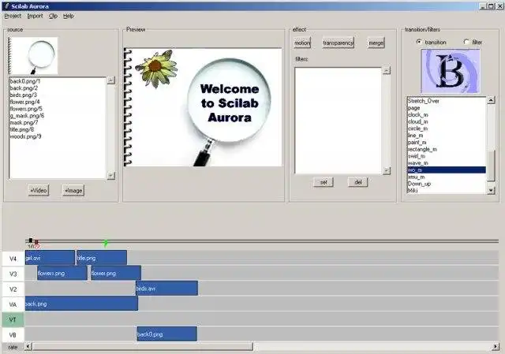Select the V3 track label
Image resolution: width=505 pixels, height=354 pixels.
pyautogui.click(x=13, y=274)
